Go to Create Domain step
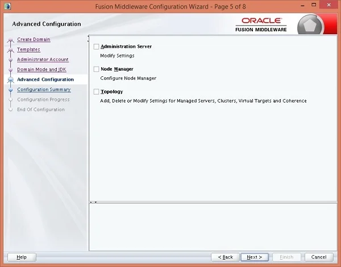The image size is (341, 267). click(x=34, y=39)
